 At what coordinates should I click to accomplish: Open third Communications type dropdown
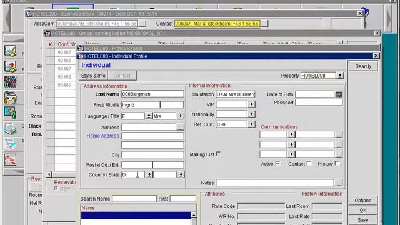(x=291, y=154)
